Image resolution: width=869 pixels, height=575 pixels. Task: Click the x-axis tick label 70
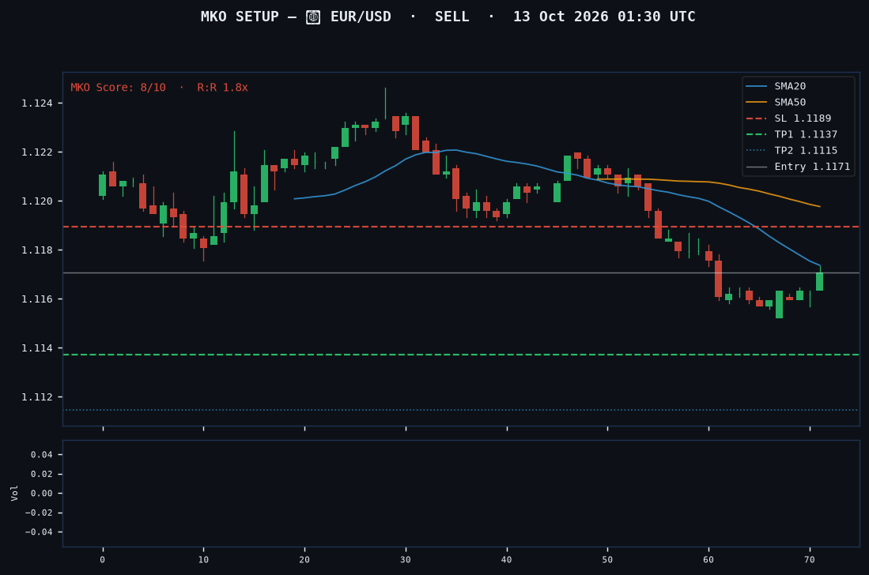(x=809, y=560)
